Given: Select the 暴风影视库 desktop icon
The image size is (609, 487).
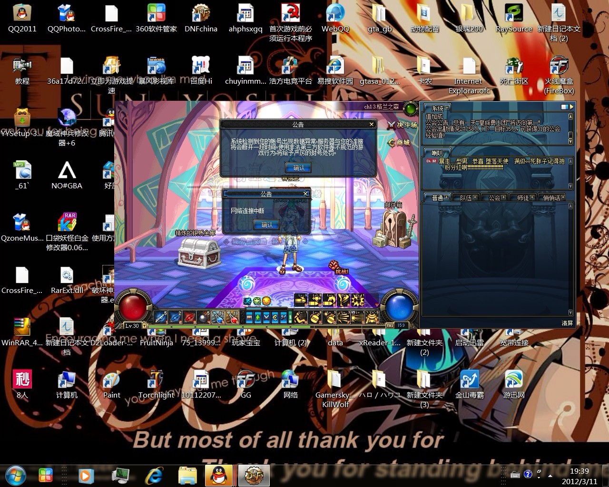Looking at the screenshot, I should (156, 71).
